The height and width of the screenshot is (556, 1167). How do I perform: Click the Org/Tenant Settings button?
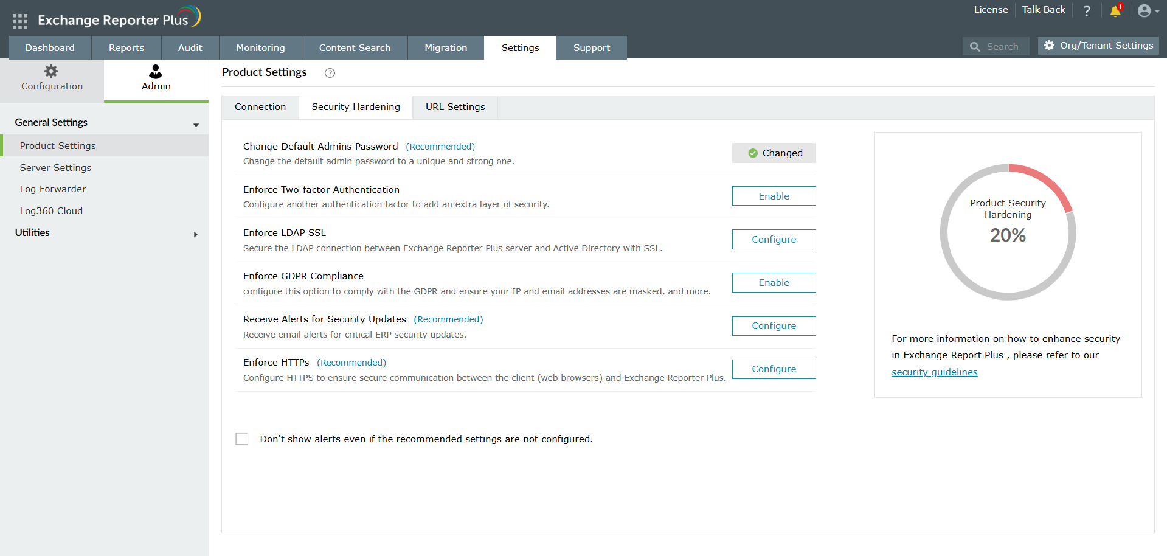(1098, 46)
